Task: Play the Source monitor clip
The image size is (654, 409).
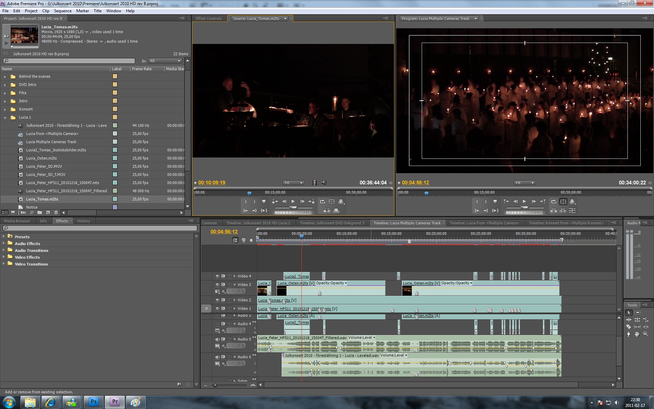Action: (x=293, y=201)
